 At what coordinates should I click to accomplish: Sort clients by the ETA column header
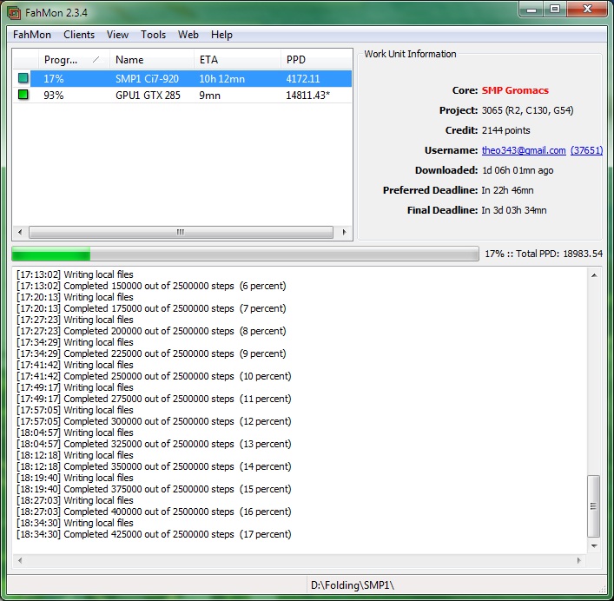[x=237, y=60]
